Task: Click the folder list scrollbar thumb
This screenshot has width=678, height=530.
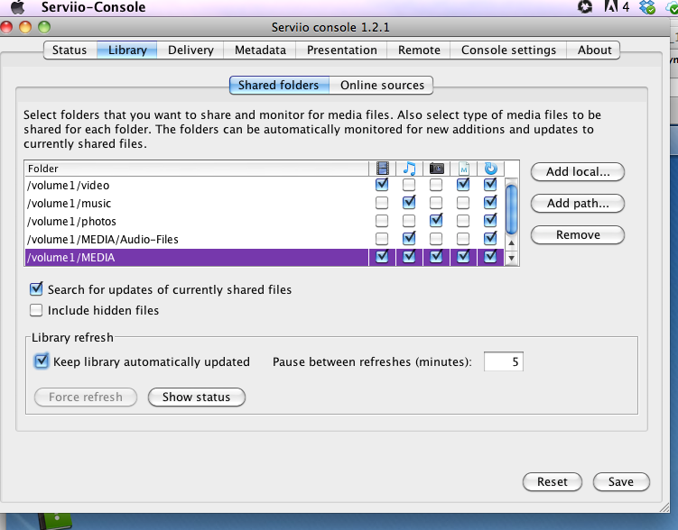Action: coord(511,209)
